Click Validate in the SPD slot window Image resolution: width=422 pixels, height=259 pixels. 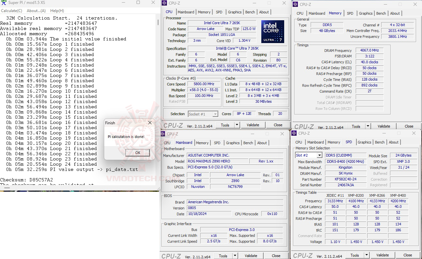pyautogui.click(x=382, y=255)
